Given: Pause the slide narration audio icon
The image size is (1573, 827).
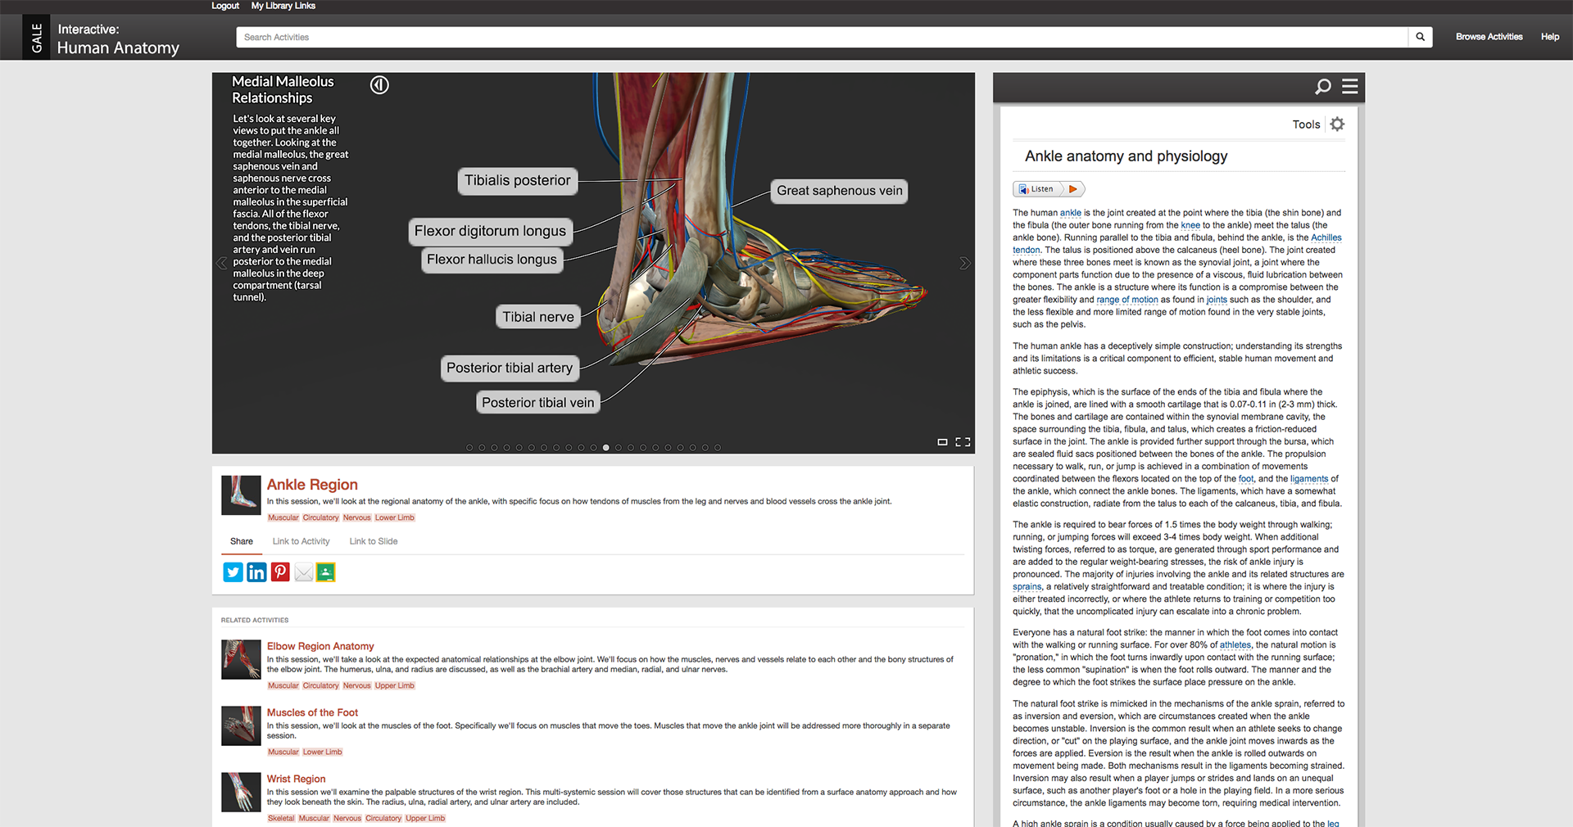Looking at the screenshot, I should 379,85.
